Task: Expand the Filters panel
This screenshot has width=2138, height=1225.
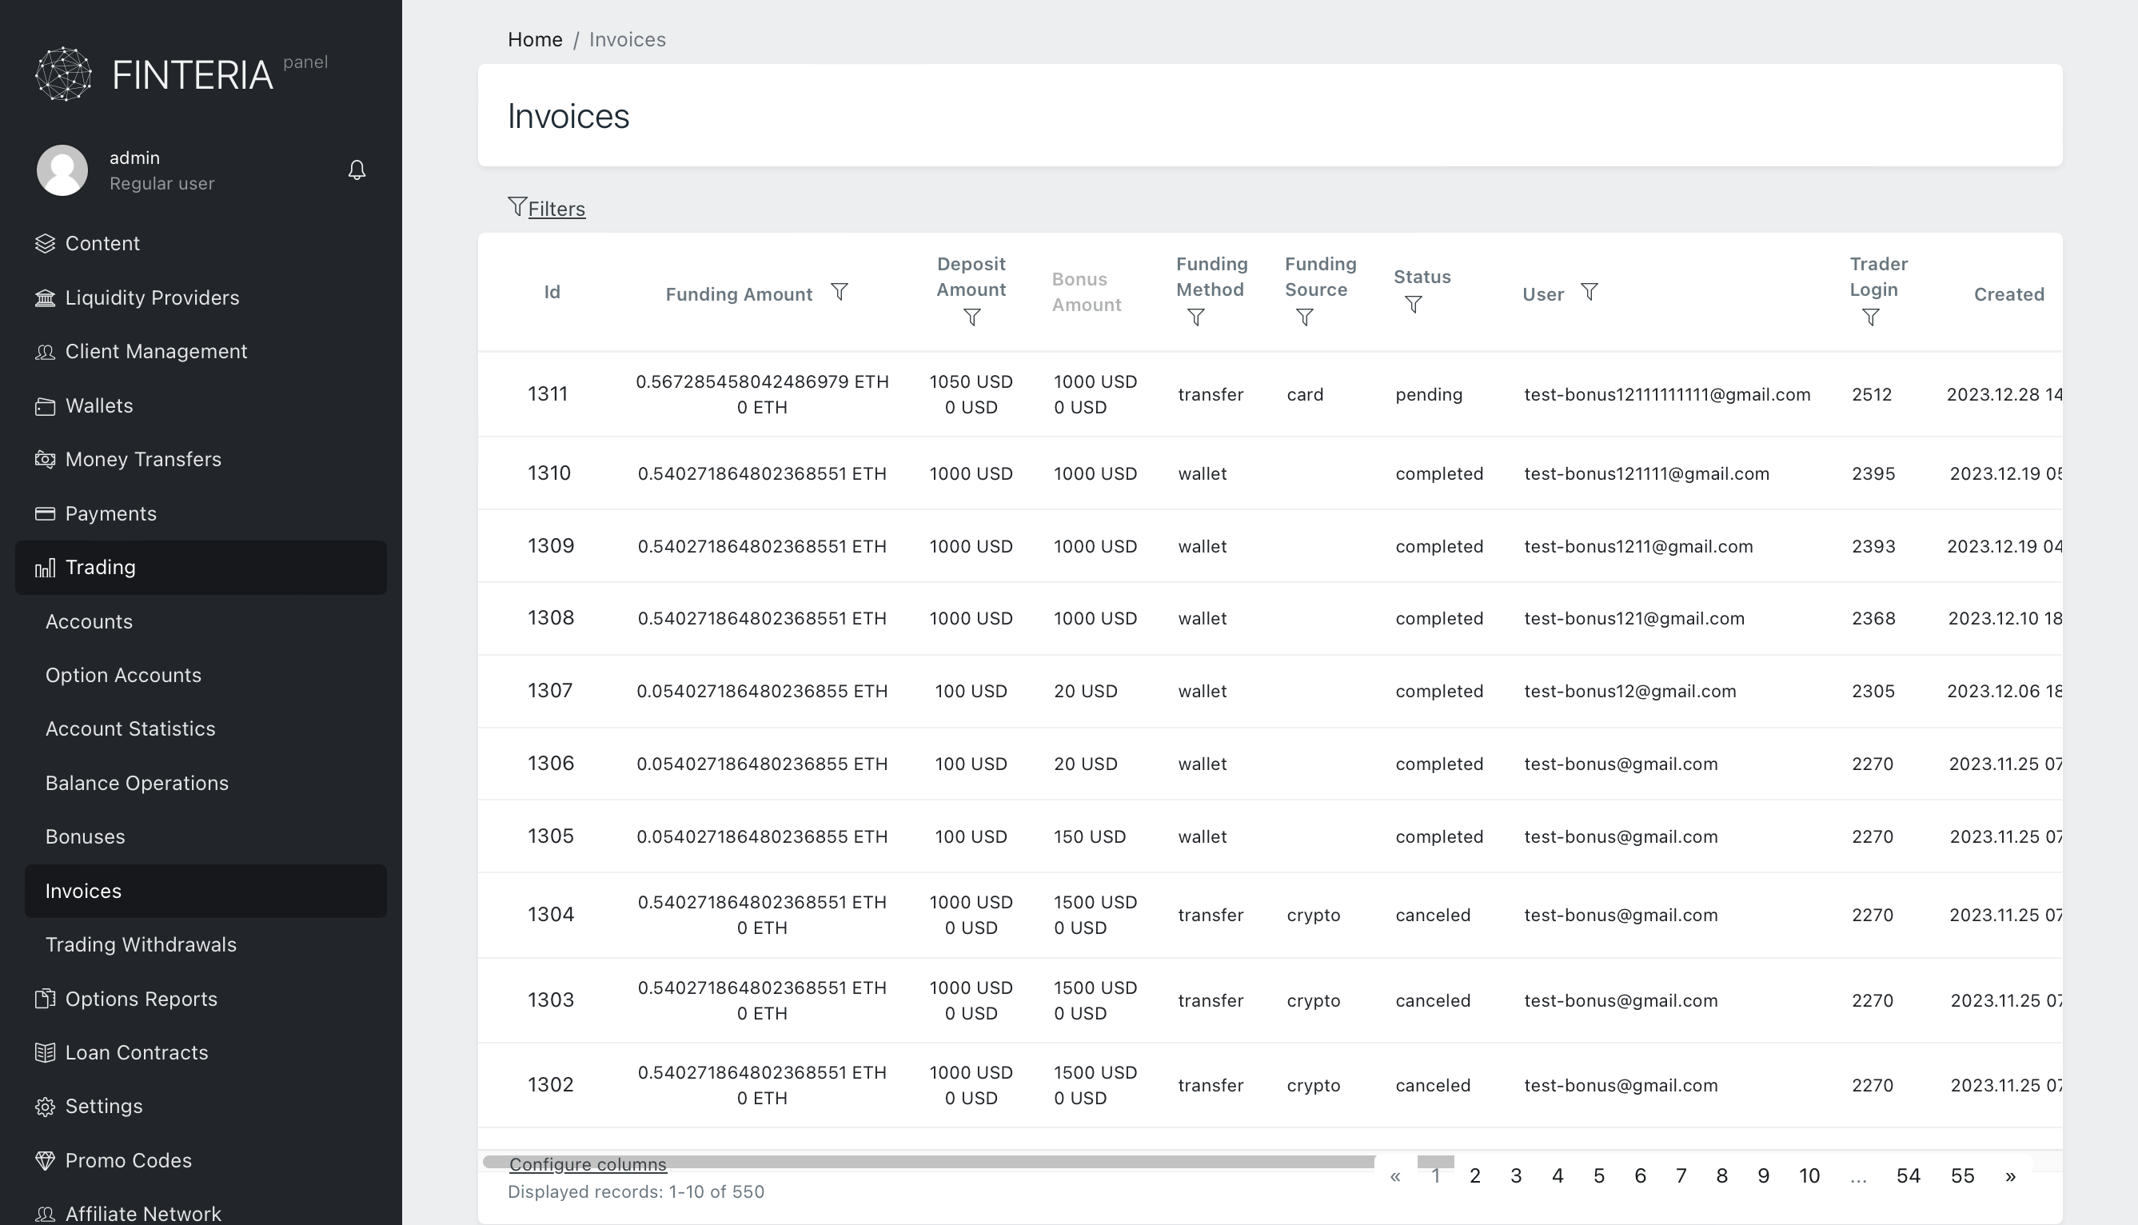Action: [555, 209]
